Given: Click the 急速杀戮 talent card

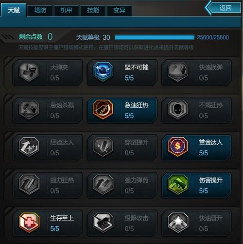Looking at the screenshot, I should 48,110.
